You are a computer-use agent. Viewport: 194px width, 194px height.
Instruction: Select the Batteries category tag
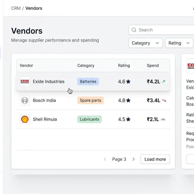tap(88, 81)
